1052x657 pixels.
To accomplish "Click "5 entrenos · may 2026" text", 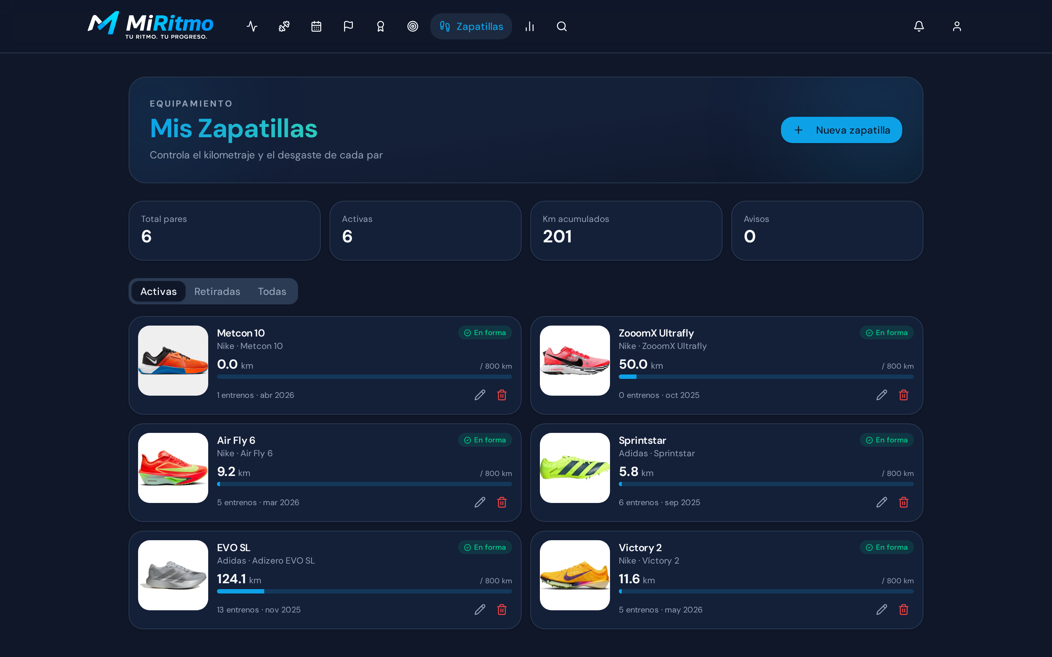I will (x=661, y=610).
